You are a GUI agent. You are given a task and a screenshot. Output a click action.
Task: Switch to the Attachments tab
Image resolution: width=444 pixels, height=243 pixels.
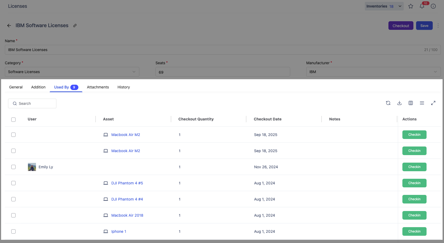pos(98,87)
